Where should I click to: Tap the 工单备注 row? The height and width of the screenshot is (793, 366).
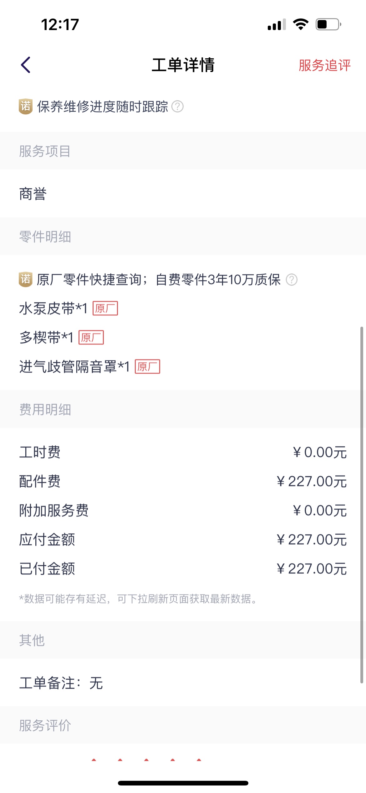pos(61,683)
